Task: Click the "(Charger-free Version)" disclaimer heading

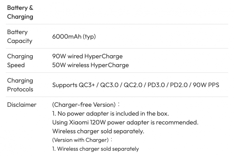Action: tap(84, 105)
